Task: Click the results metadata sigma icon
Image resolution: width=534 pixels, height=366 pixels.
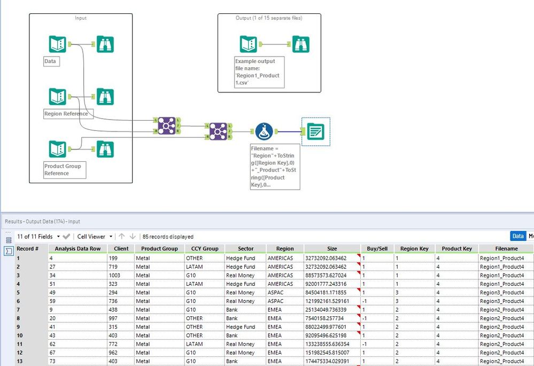Action: click(9, 251)
